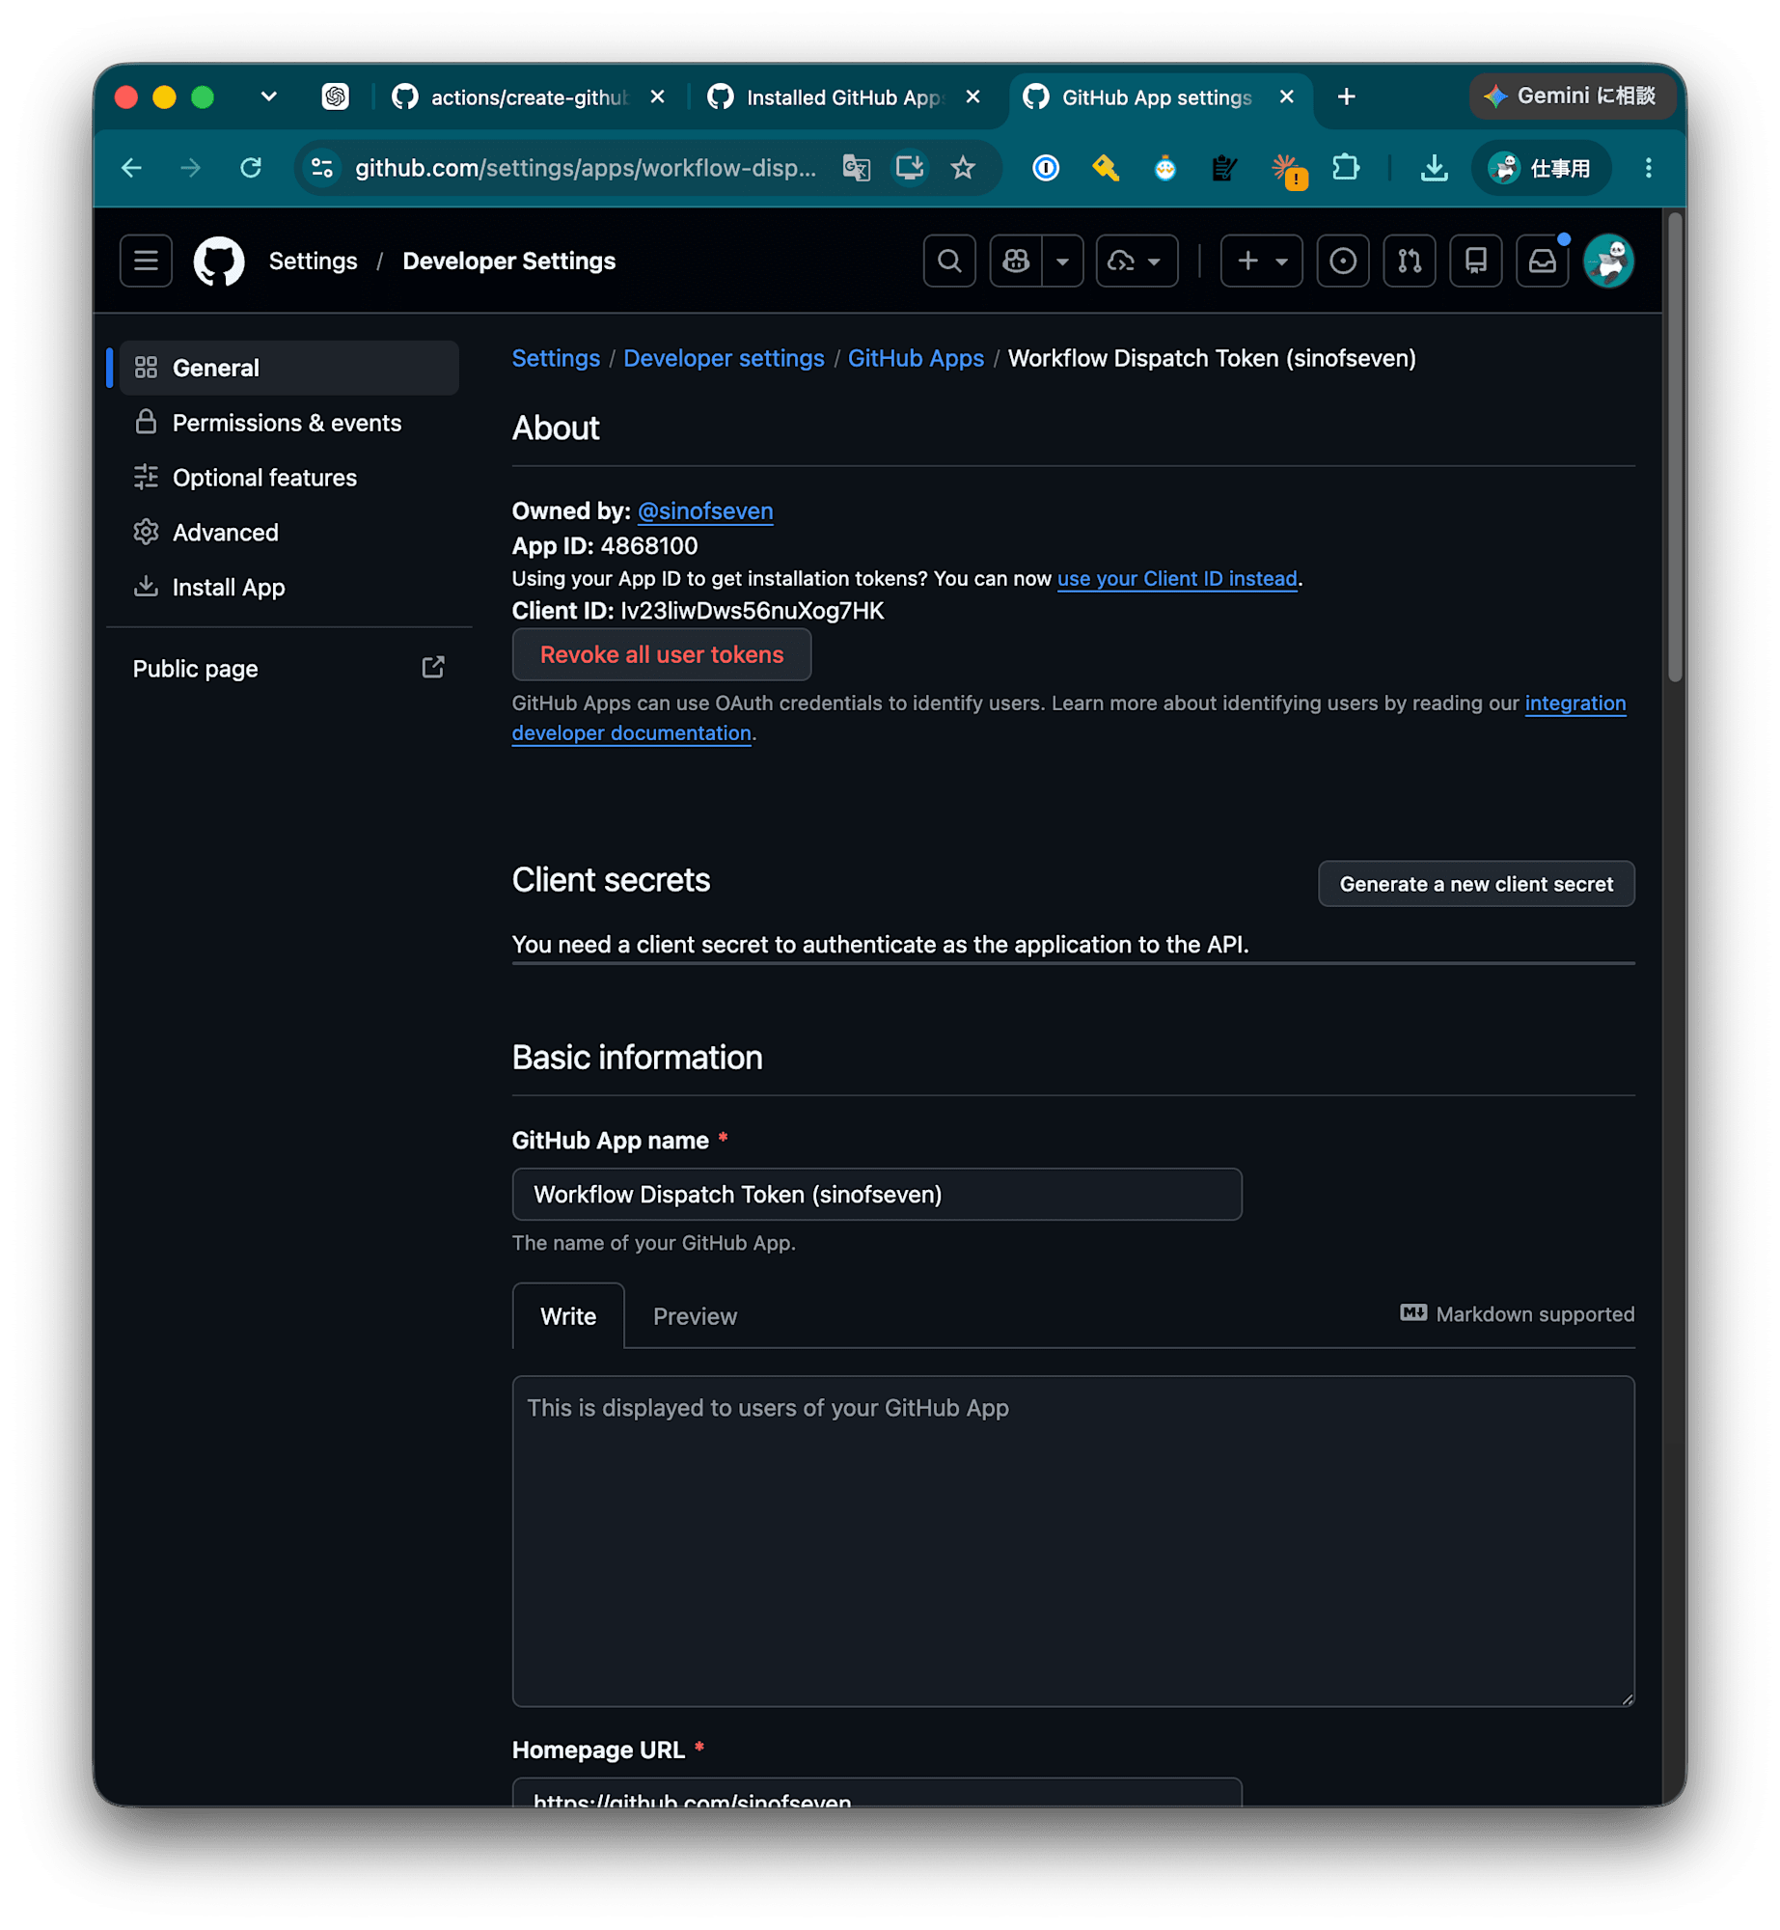Generate a new client secret
Image resolution: width=1780 pixels, height=1930 pixels.
pyautogui.click(x=1474, y=883)
